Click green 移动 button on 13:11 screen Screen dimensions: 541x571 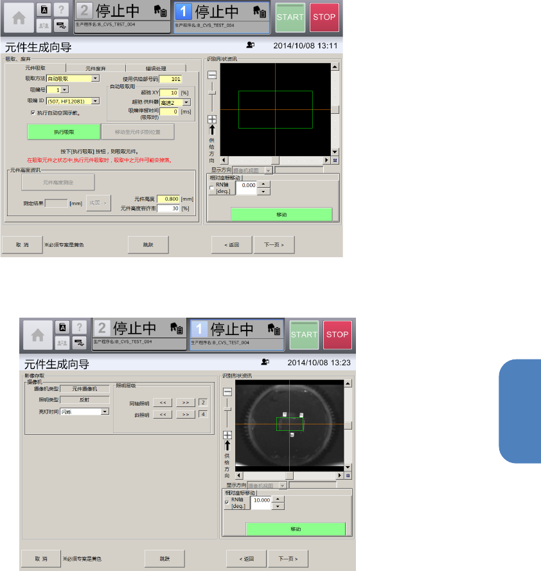pos(281,215)
